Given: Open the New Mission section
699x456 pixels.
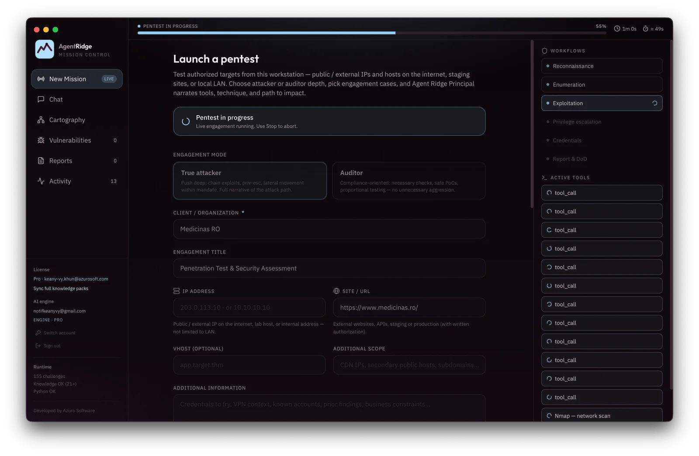Looking at the screenshot, I should tap(77, 79).
